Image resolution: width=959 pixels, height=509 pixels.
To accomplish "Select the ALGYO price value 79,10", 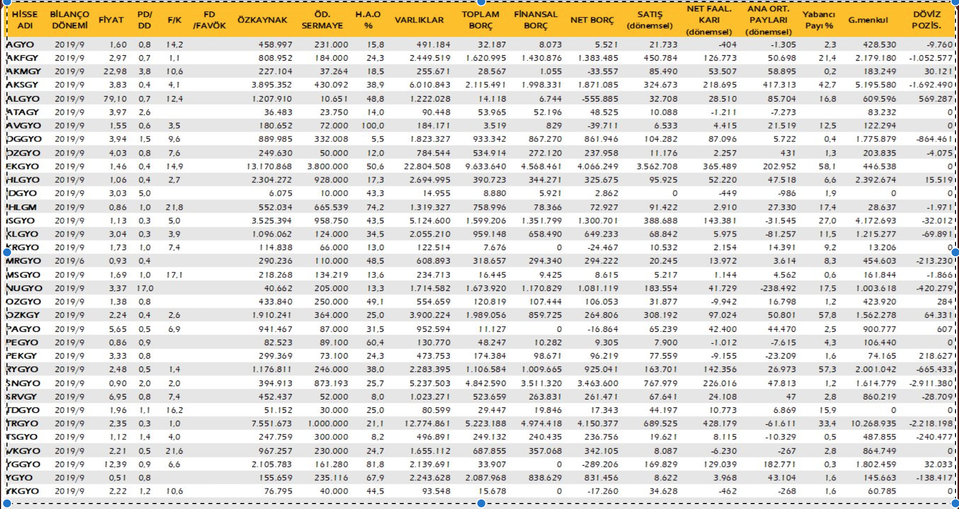I will (115, 99).
